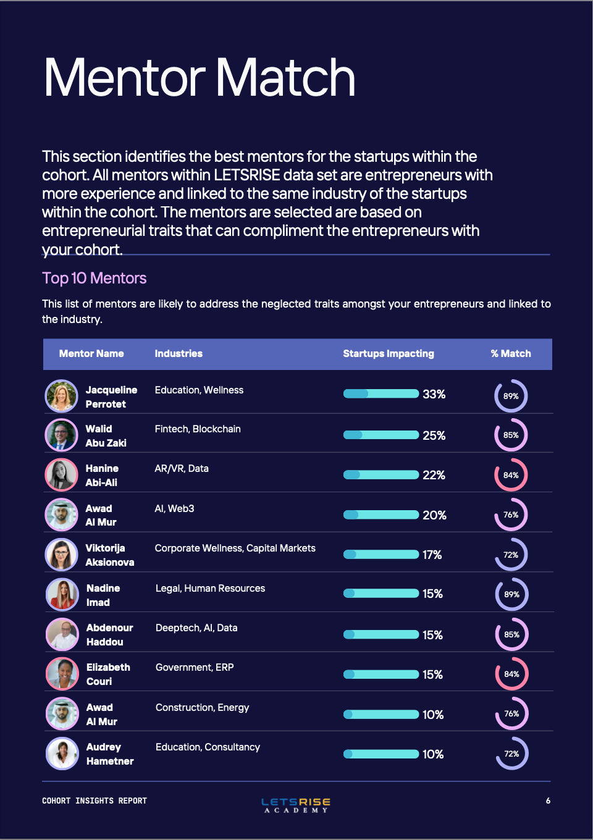This screenshot has width=593, height=840.
Task: Click the 89% match ring for Jacqueline Perrotet
Action: [x=511, y=396]
